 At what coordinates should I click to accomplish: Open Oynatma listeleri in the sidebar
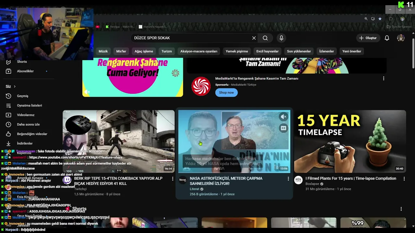29,105
